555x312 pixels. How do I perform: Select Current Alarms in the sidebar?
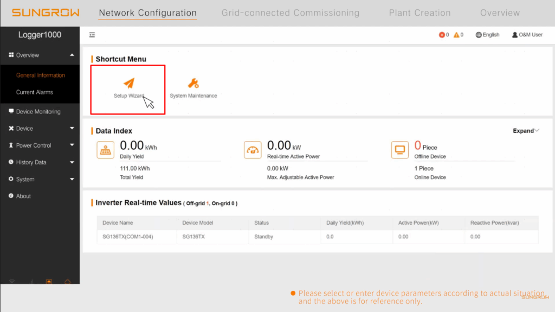(x=35, y=92)
